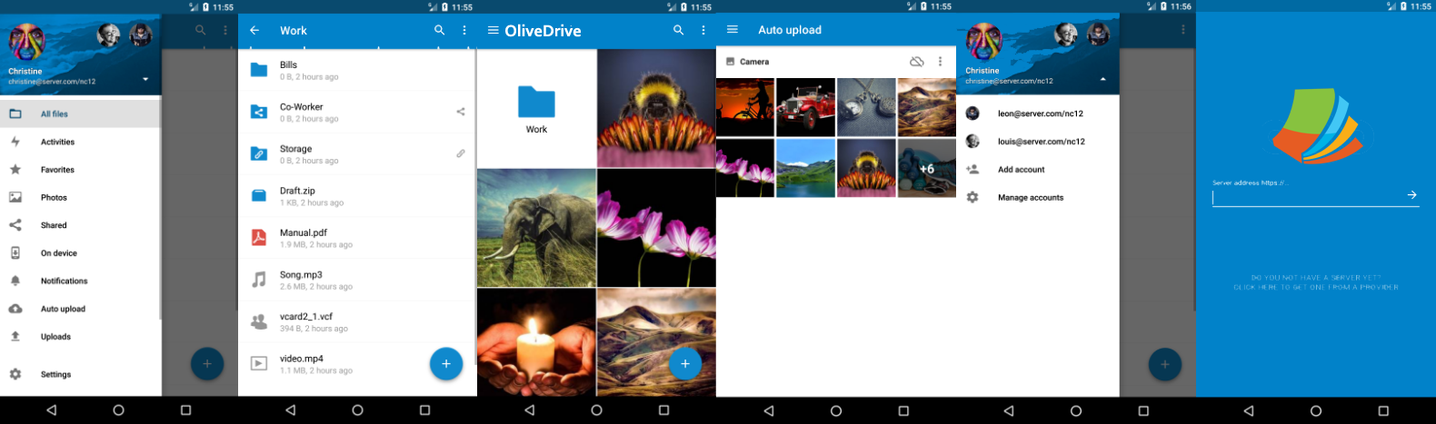Tap share icon on the Co-Worker row
This screenshot has width=1436, height=424.
461,112
